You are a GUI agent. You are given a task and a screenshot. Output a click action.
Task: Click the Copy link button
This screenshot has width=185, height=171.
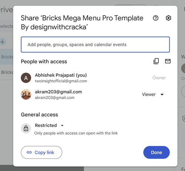point(41,153)
